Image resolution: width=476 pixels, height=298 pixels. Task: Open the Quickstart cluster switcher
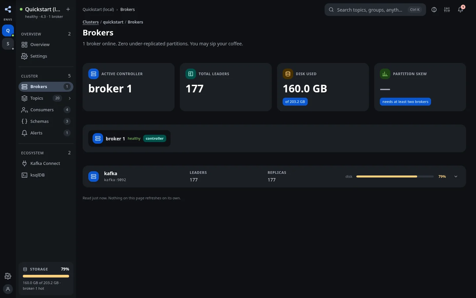pyautogui.click(x=41, y=12)
